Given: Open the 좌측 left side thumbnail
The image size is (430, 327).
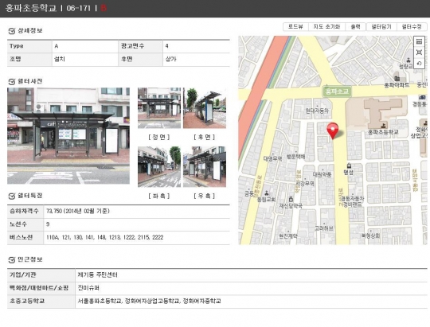Looking at the screenshot, I should [159, 166].
